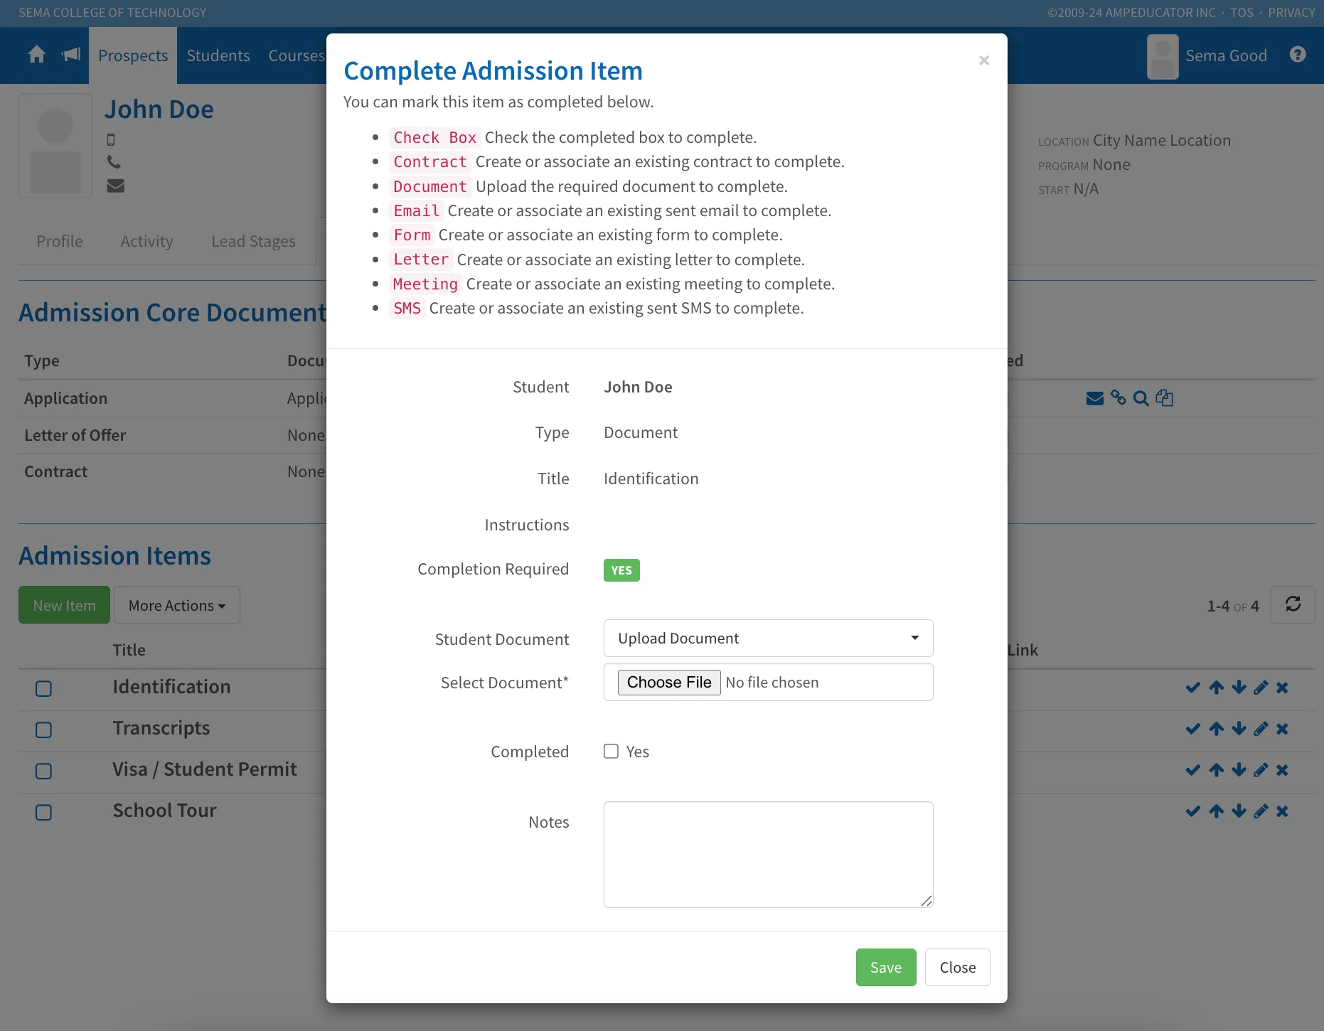Close the dialog with the X icon

pyautogui.click(x=984, y=60)
